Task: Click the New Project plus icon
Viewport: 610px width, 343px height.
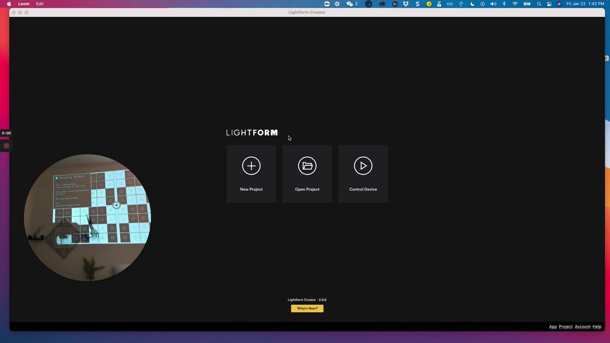Action: click(251, 166)
